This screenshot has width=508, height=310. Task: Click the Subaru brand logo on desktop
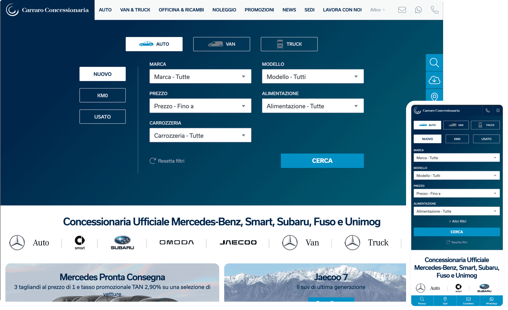point(122,243)
